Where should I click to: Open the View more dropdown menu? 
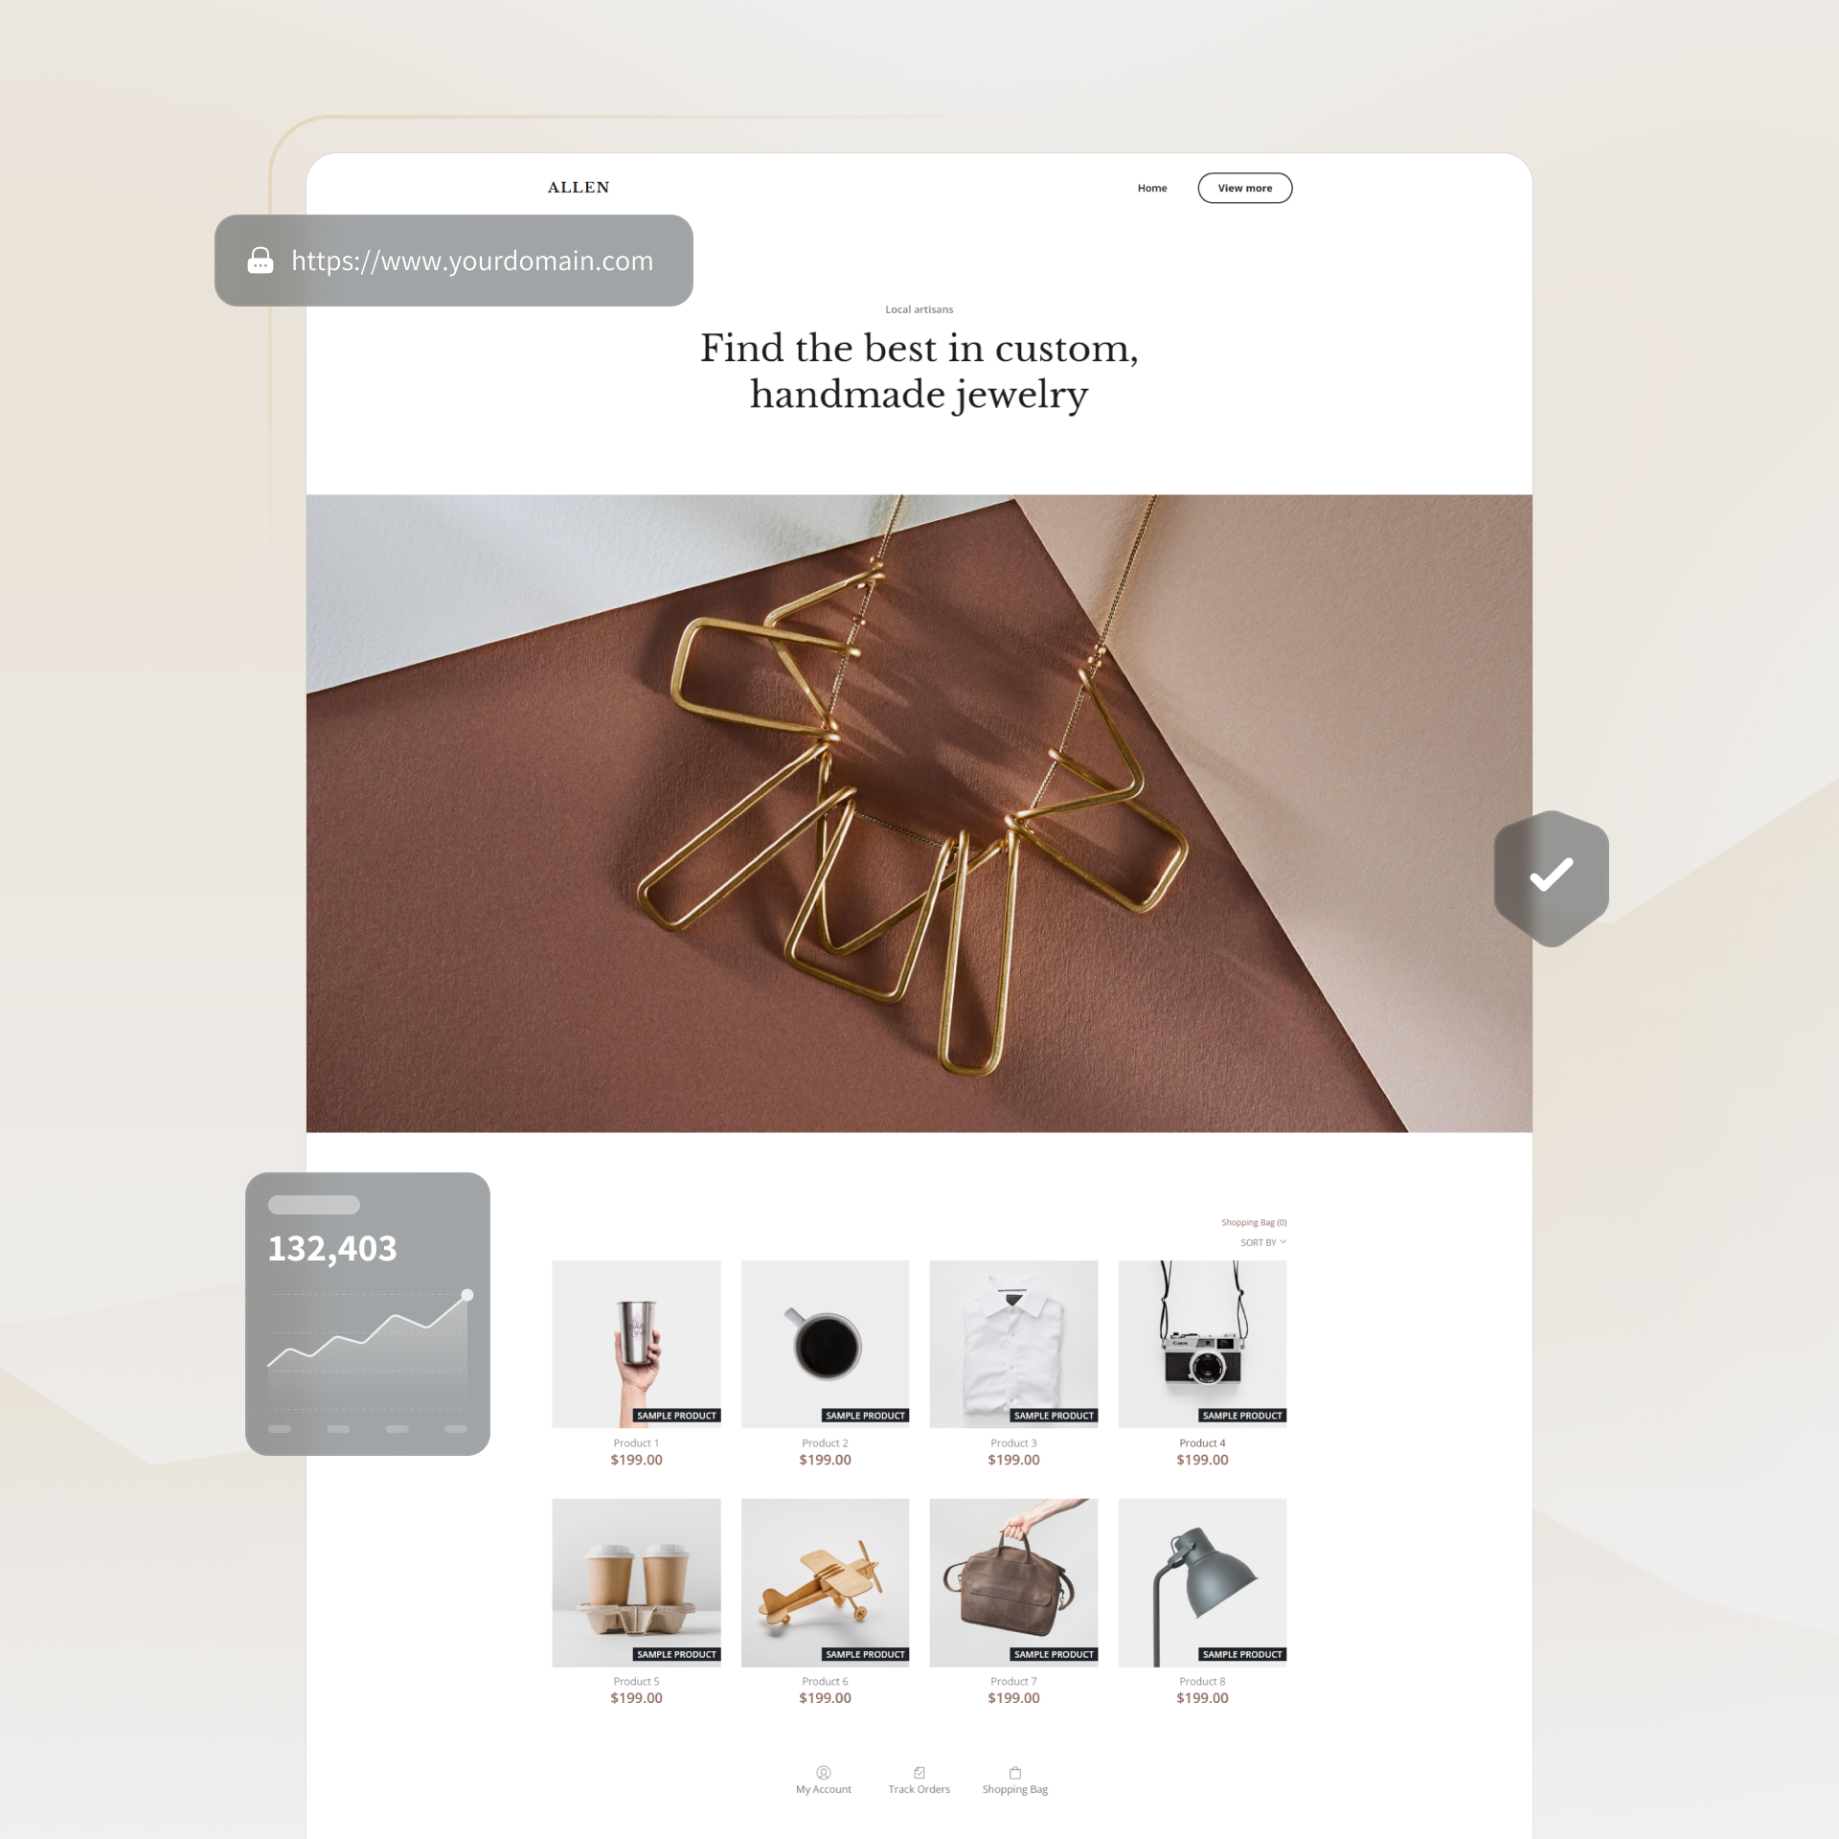[x=1248, y=189]
